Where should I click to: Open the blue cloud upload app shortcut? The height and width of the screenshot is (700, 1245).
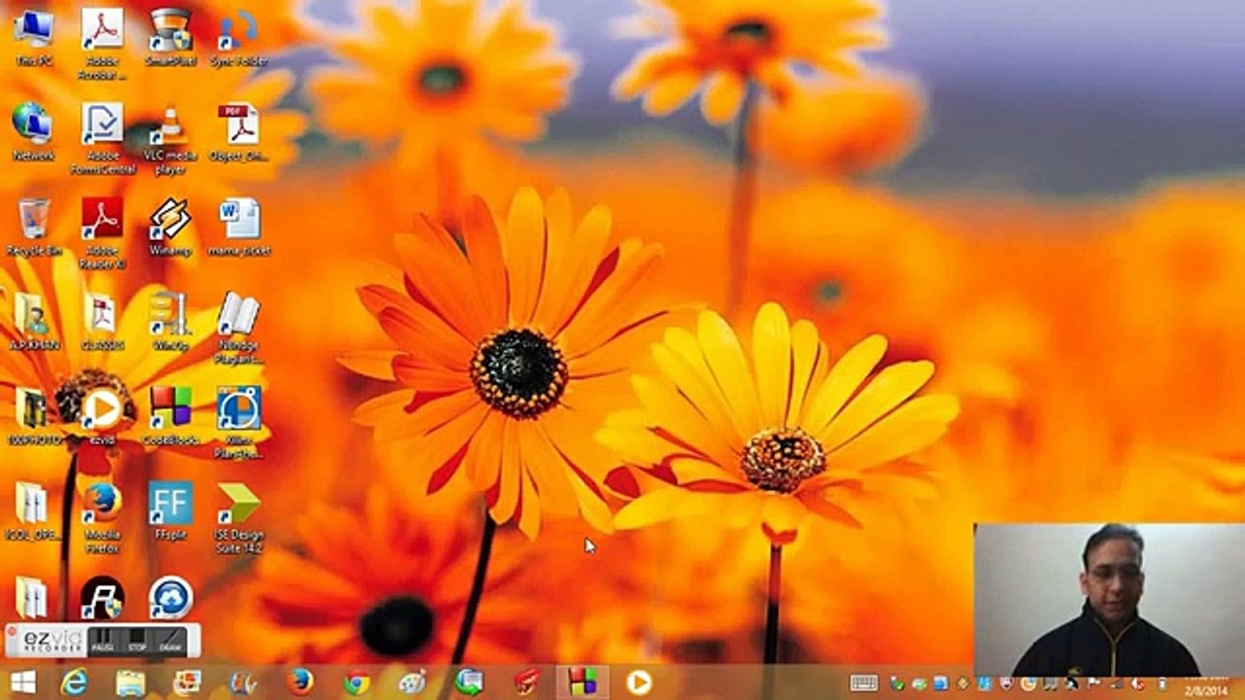tap(170, 597)
